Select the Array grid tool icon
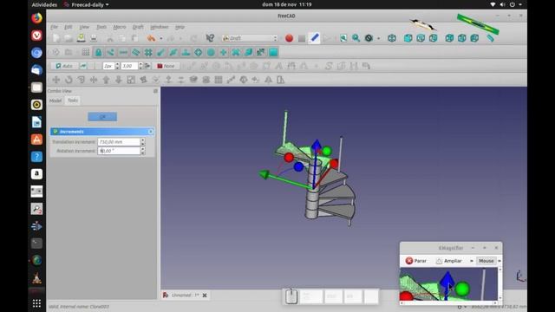The width and height of the screenshot is (555, 312). (219, 80)
